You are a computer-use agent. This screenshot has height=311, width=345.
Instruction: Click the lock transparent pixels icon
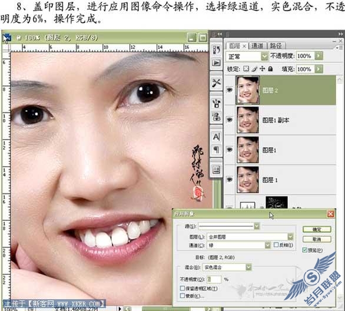point(246,69)
